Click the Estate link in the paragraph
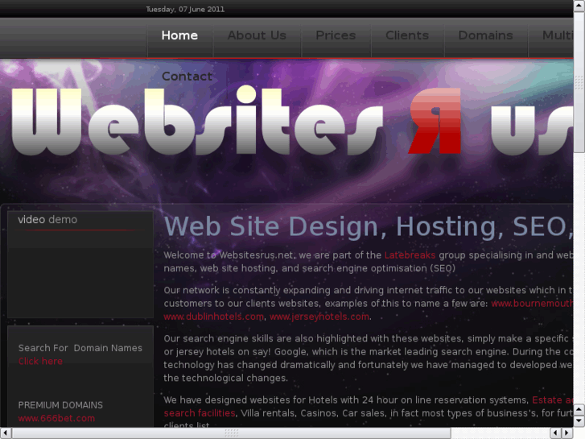Image resolution: width=585 pixels, height=439 pixels. (x=553, y=400)
